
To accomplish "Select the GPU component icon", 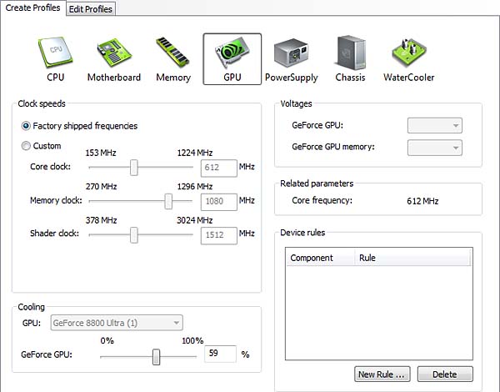I will point(232,59).
